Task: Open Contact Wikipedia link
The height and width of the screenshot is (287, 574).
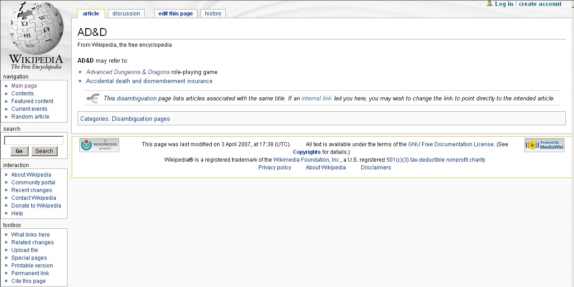Action: pyautogui.click(x=34, y=198)
